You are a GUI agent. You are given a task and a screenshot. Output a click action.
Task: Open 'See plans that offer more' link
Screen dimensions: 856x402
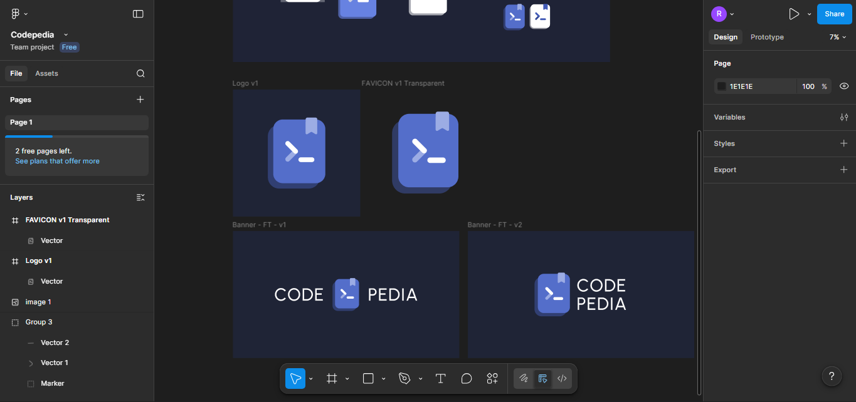(x=57, y=161)
